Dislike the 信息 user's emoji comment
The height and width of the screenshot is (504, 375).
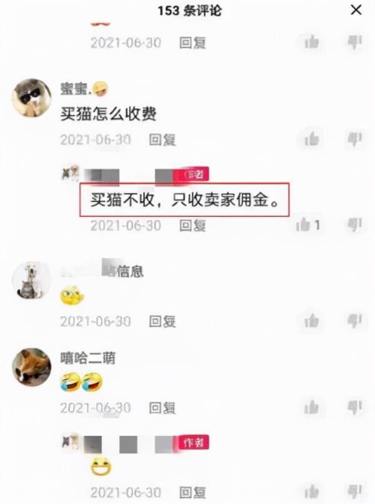(355, 320)
